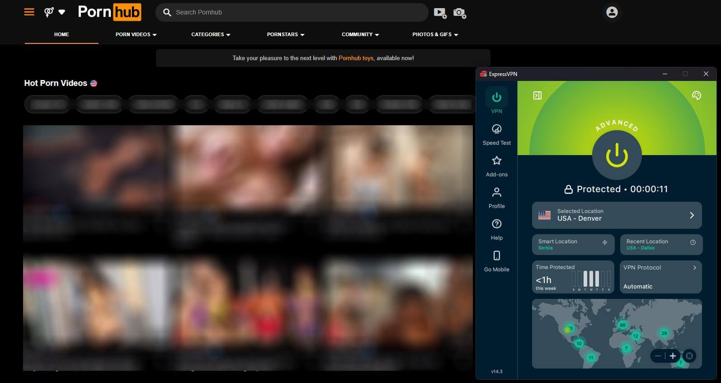Collapse the ExpressVPN sidebar panel icon
721x383 pixels.
point(537,95)
